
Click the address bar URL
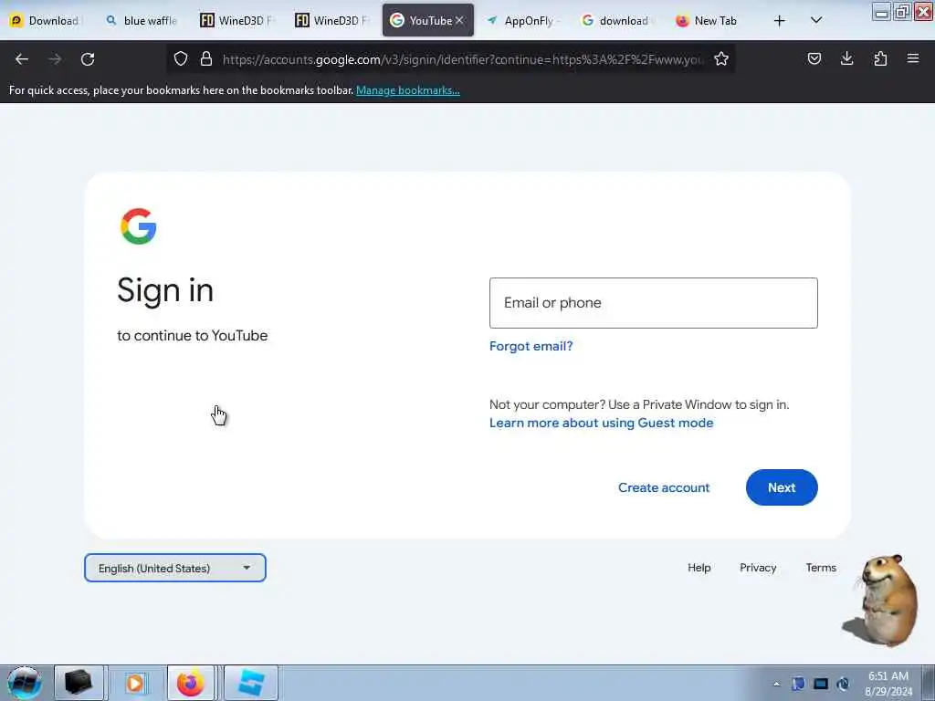tap(463, 59)
